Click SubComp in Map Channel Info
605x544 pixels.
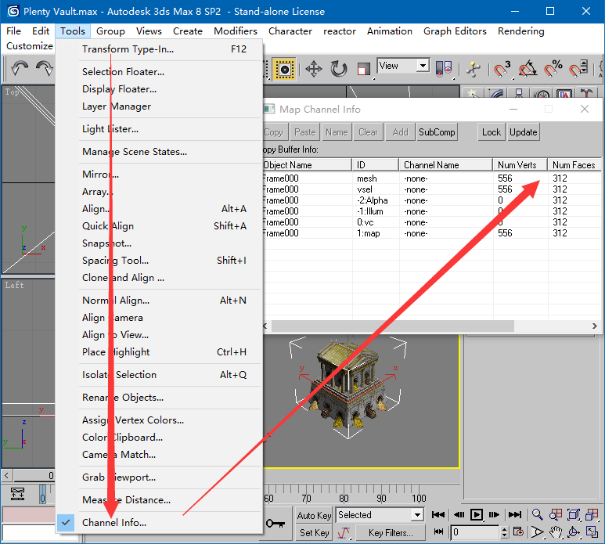pyautogui.click(x=437, y=132)
